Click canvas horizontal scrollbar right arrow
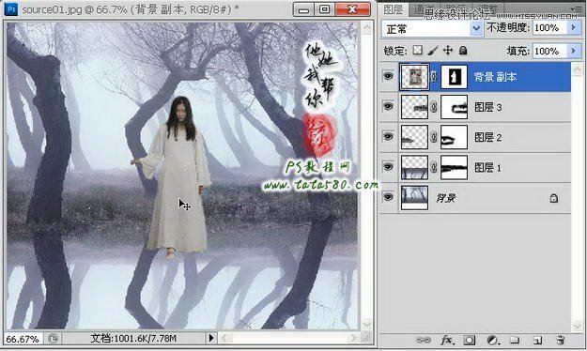 click(352, 338)
